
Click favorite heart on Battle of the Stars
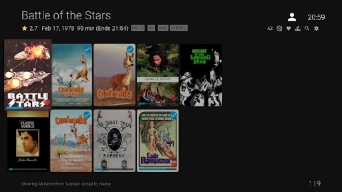pos(47,102)
